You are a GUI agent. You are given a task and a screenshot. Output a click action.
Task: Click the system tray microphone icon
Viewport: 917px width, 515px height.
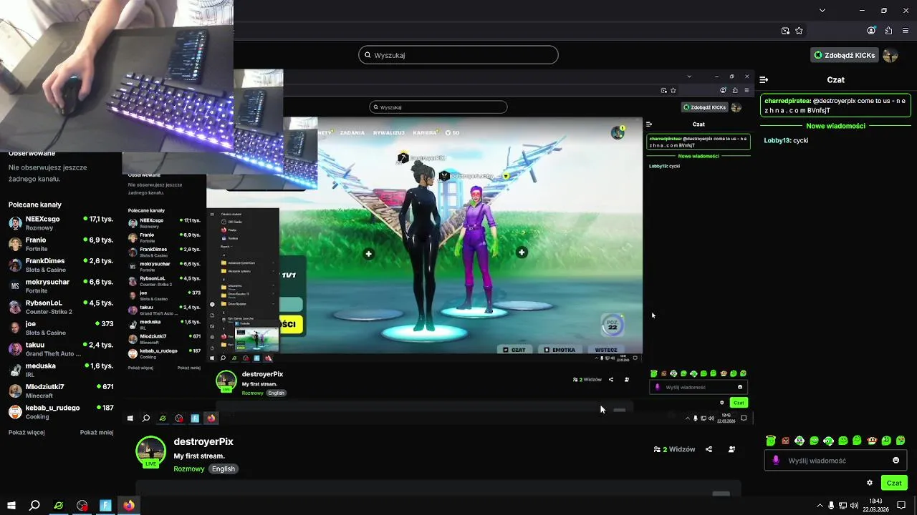[831, 506]
